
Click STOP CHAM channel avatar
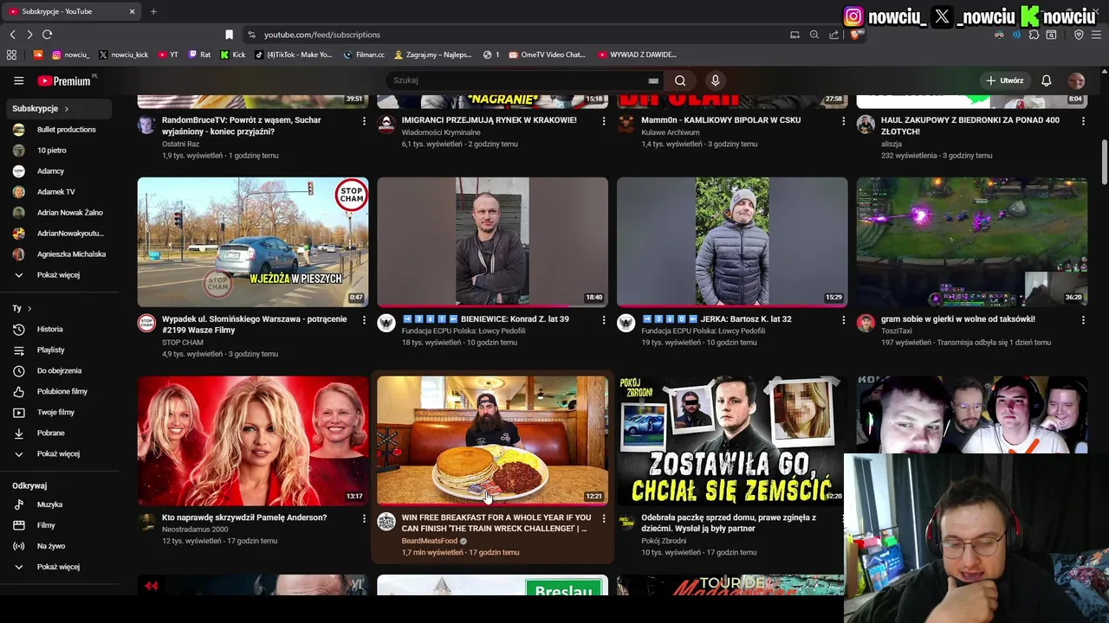click(146, 324)
